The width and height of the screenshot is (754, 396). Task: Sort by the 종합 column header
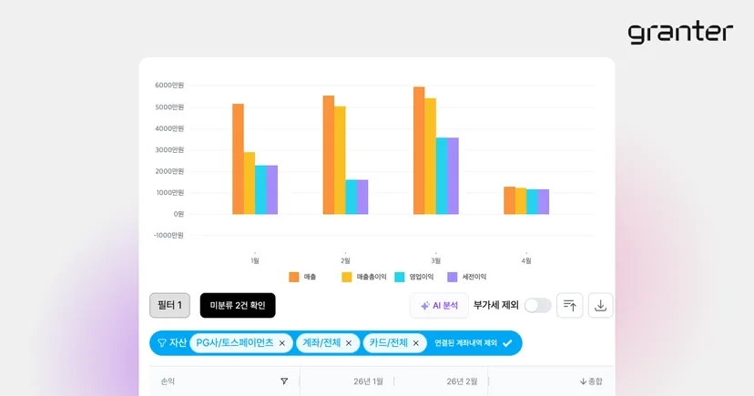[x=591, y=381]
